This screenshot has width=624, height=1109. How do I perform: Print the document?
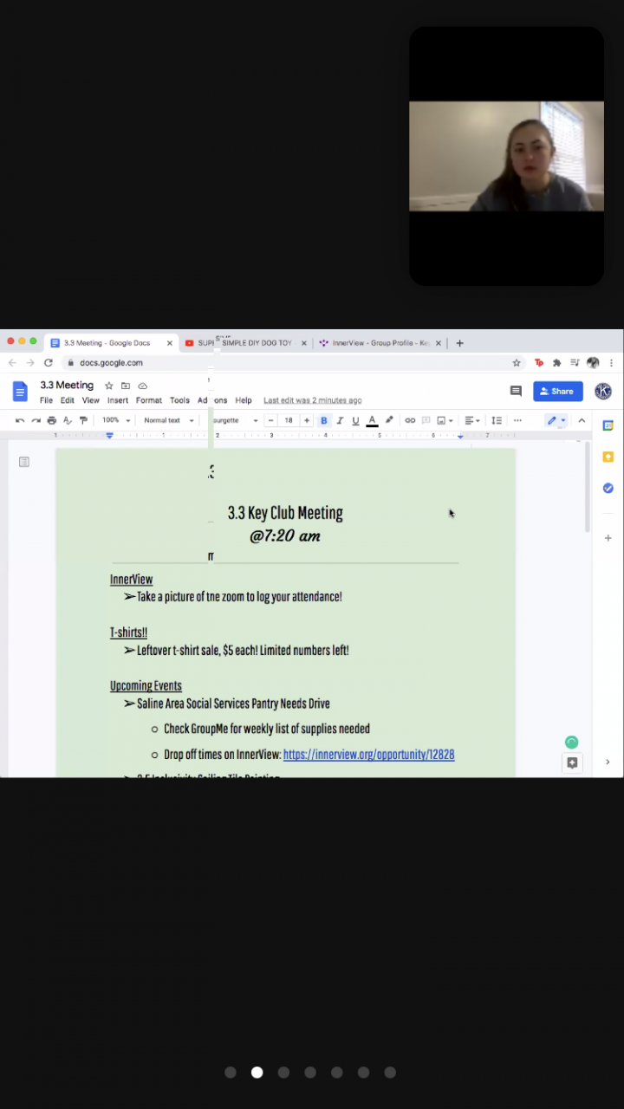(52, 420)
